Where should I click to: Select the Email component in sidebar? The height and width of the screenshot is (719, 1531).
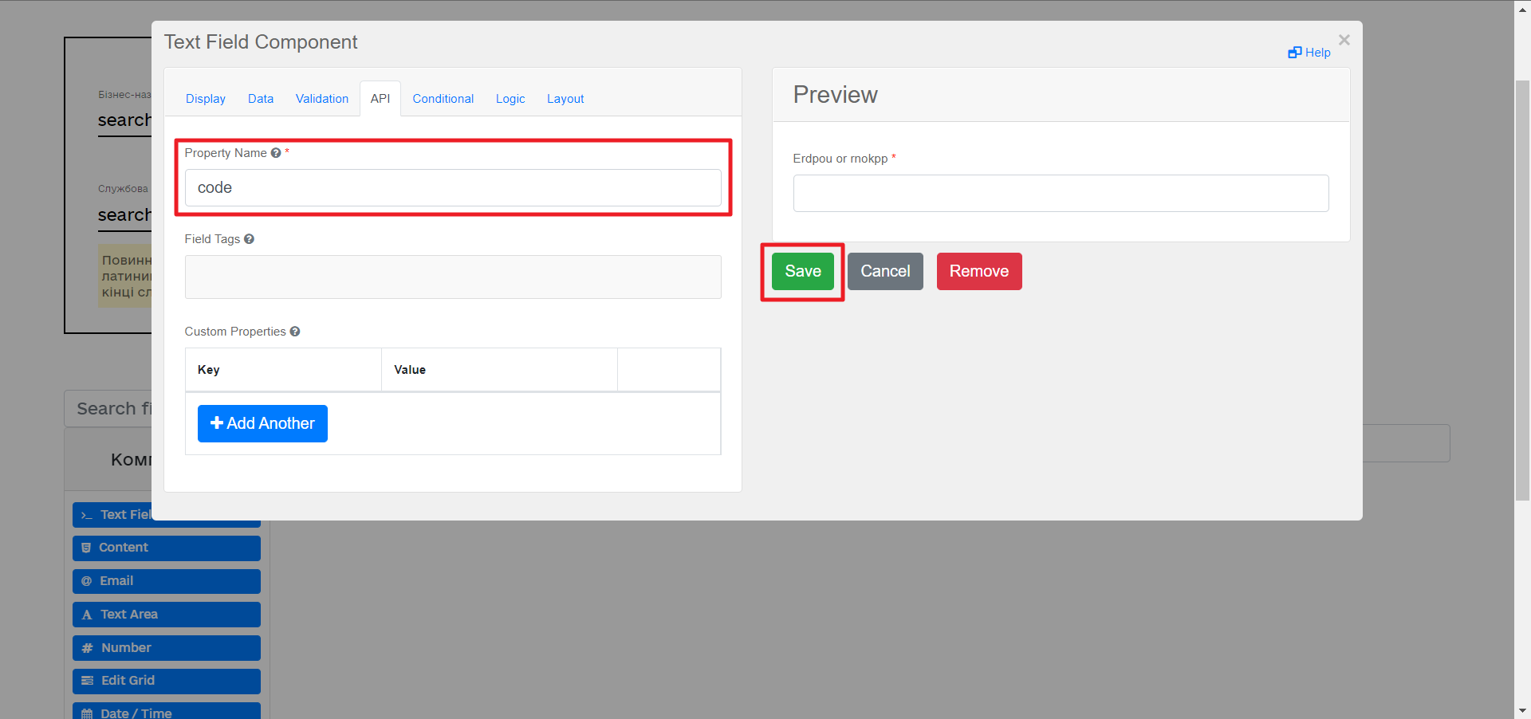click(x=167, y=581)
